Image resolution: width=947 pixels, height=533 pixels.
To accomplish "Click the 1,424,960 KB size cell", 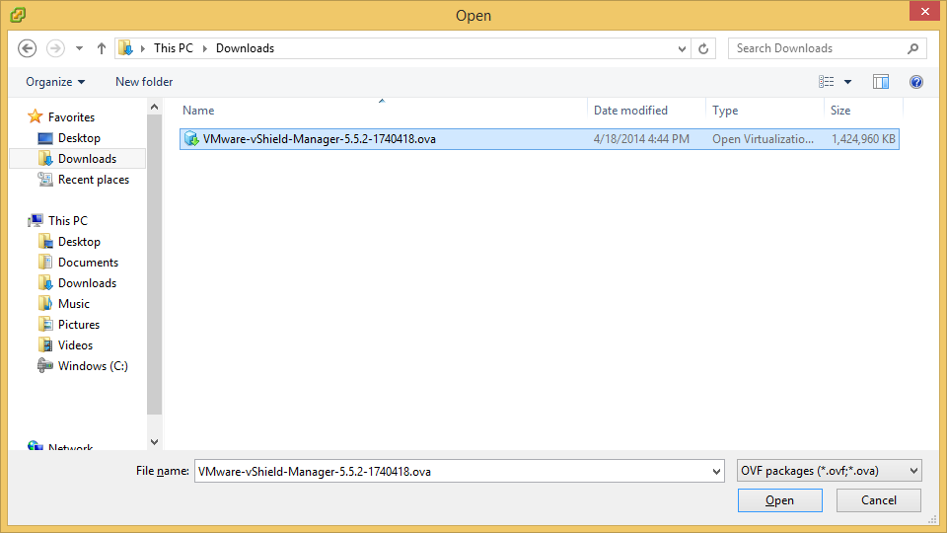I will pyautogui.click(x=864, y=139).
